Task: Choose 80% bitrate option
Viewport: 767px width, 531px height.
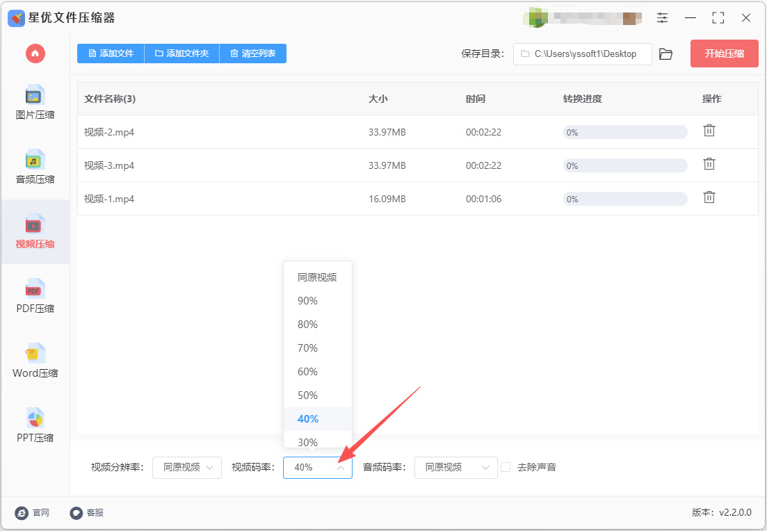Action: (x=318, y=324)
